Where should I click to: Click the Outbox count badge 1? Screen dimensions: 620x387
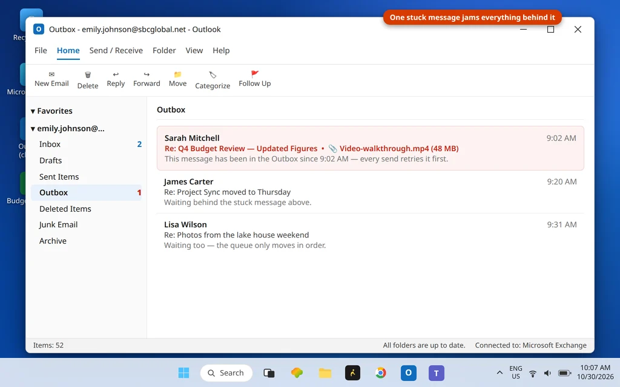coord(139,193)
